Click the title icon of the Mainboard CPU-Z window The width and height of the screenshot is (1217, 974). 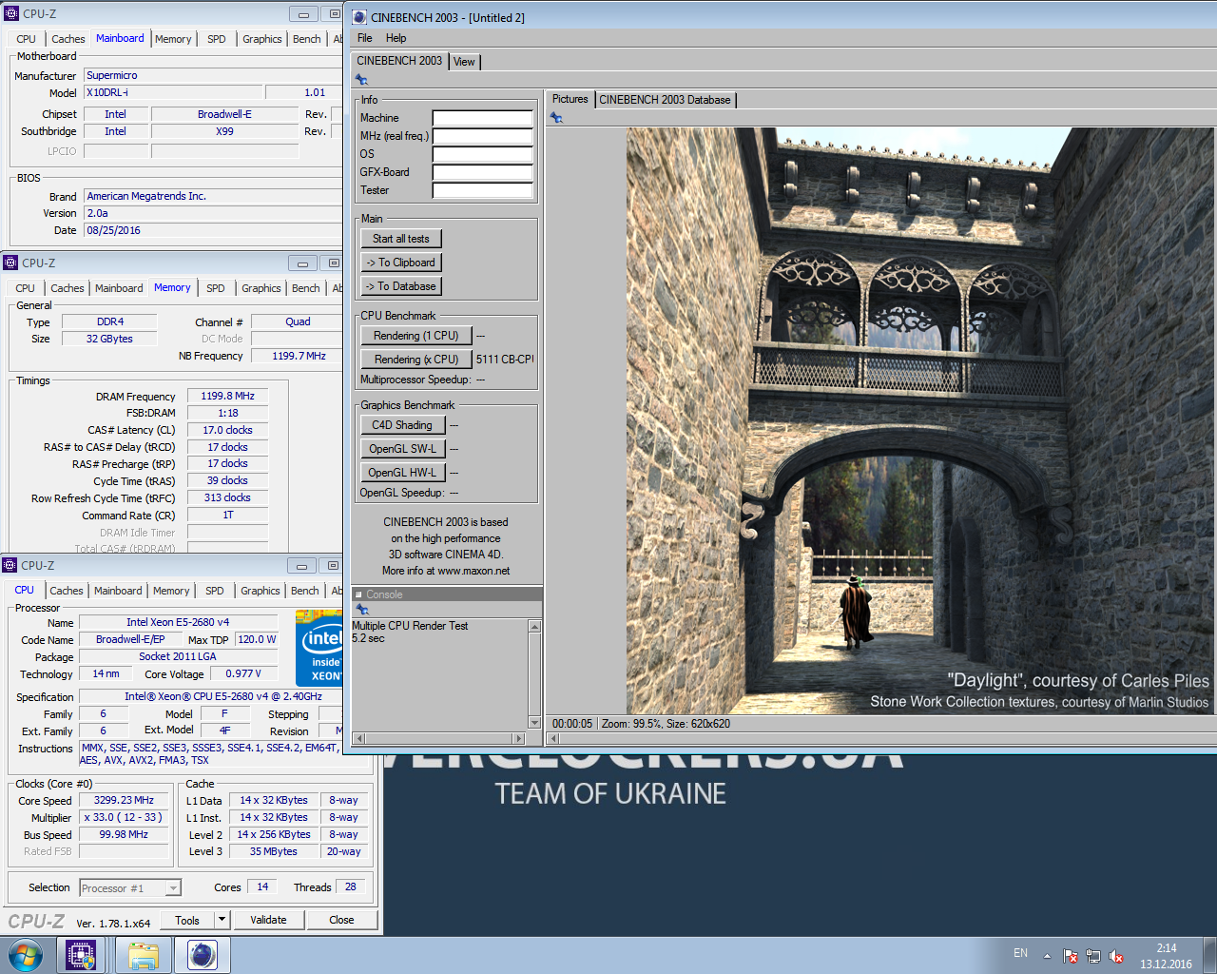(11, 13)
